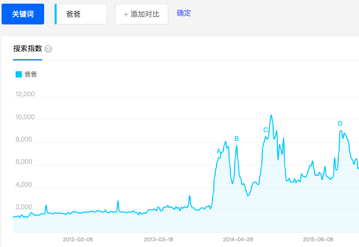Click the 12,000 y-axis label
Screen dimensions: 359x247
[x=25, y=94]
